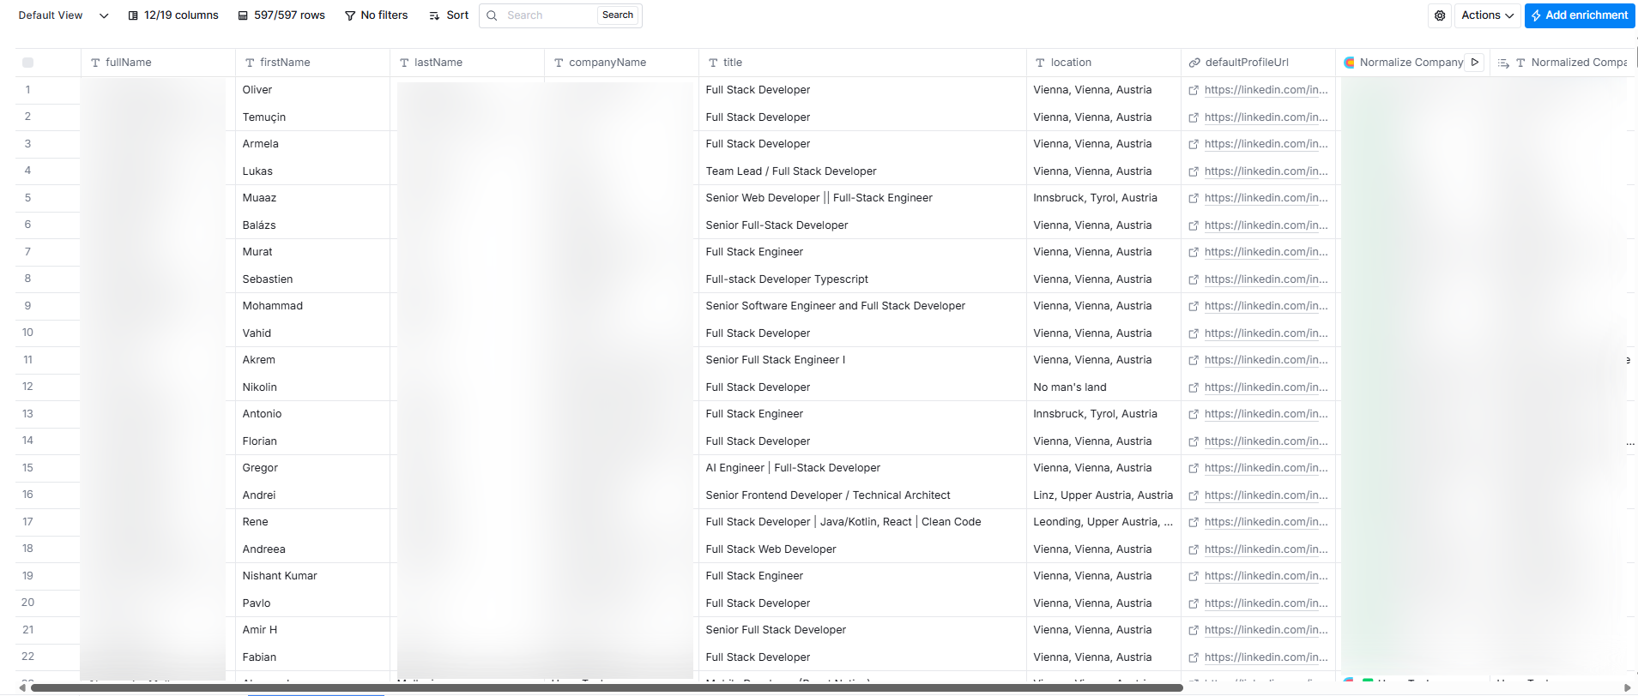Focus the Search text field

549,15
